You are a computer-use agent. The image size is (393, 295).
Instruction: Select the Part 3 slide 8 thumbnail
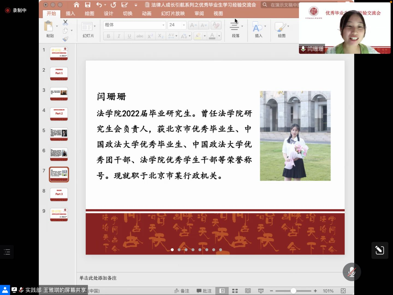point(59,194)
